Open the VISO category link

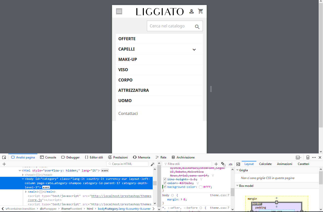point(123,70)
